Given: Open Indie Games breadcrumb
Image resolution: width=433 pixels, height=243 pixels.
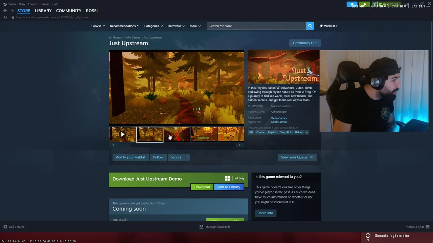Looking at the screenshot, I should pos(132,37).
